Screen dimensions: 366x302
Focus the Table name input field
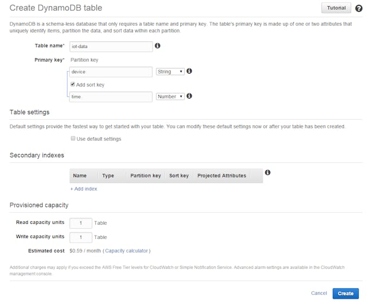click(111, 46)
